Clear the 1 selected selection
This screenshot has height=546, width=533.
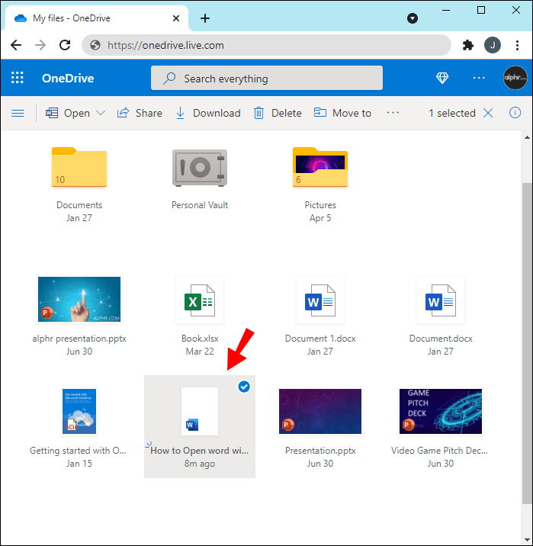488,113
